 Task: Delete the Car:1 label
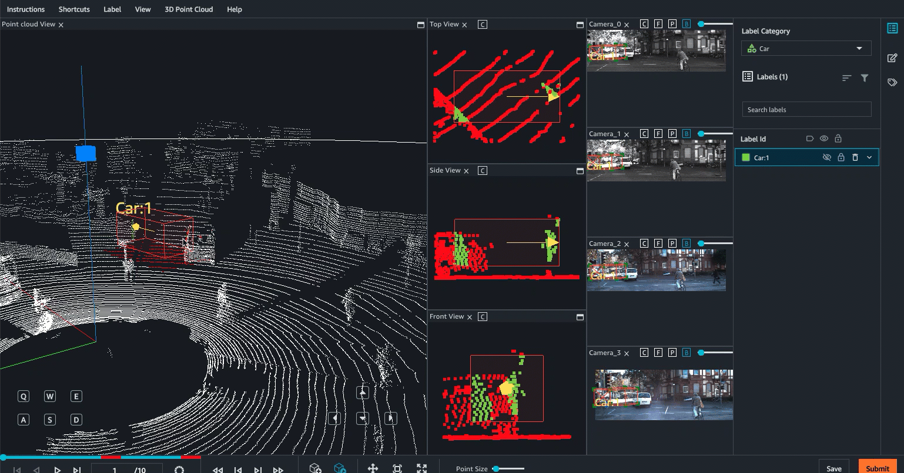pyautogui.click(x=855, y=157)
